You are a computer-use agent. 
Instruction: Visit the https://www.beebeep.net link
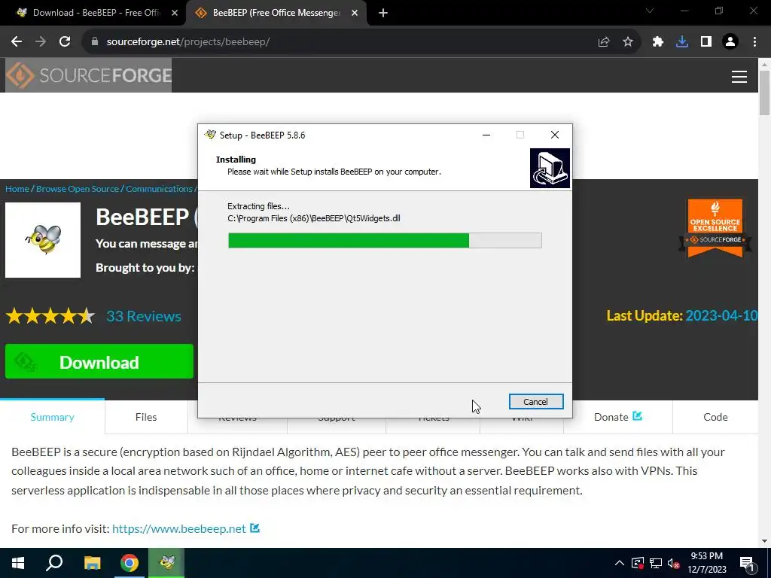179,528
